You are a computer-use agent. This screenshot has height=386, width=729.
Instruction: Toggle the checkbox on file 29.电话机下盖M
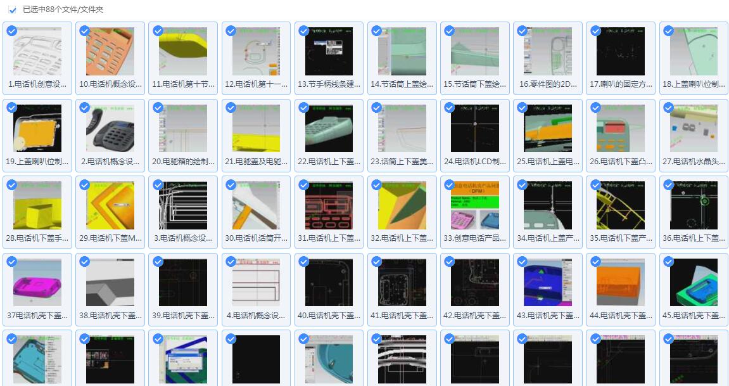click(x=85, y=185)
